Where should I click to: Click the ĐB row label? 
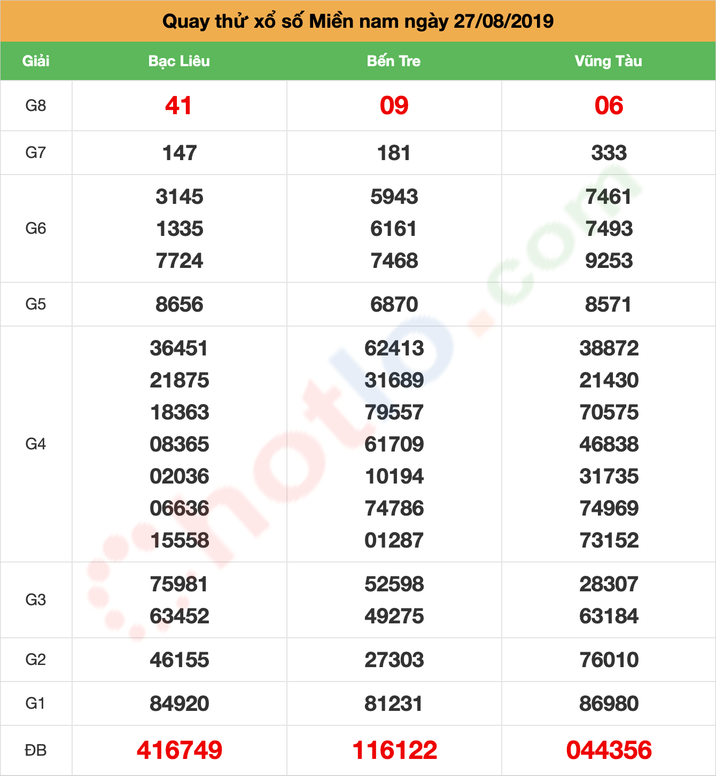(36, 750)
